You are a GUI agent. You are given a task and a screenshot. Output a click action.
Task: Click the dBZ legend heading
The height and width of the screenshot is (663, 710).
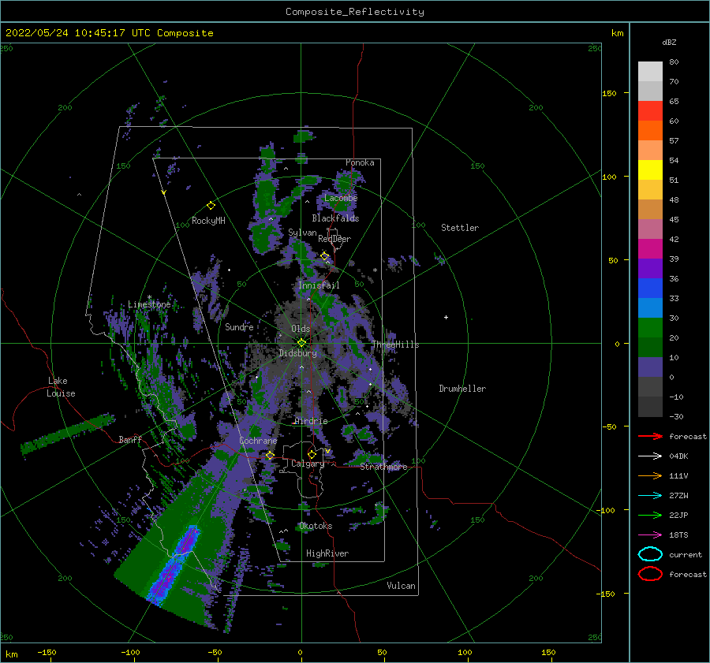(669, 42)
